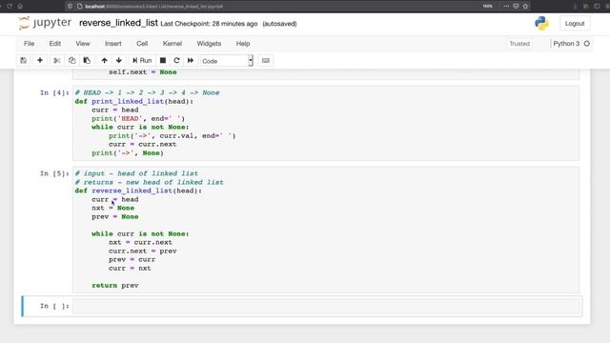
Task: Click the '# returns – new head' comment line
Action: pyautogui.click(x=149, y=182)
